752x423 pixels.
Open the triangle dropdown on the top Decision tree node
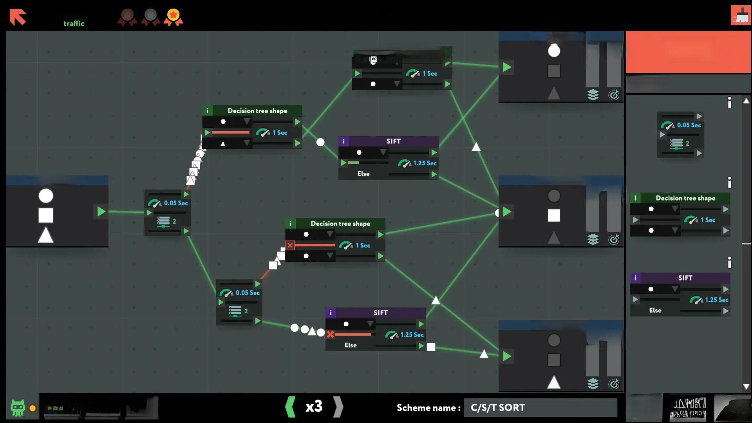(246, 143)
